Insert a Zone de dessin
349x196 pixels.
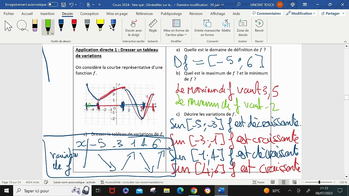(x=243, y=28)
